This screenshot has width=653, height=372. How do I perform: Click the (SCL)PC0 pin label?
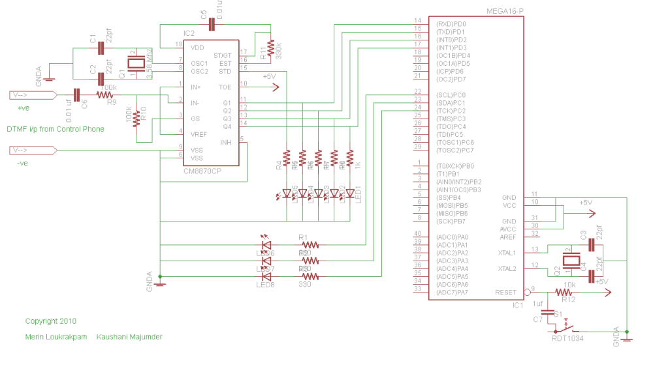click(451, 95)
